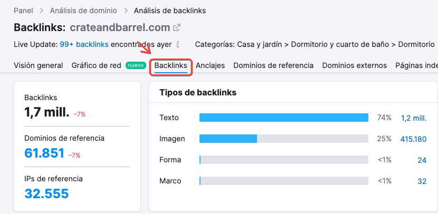This screenshot has width=438, height=214.
Task: Open the '99+ backlinks' live update link
Action: pos(84,44)
